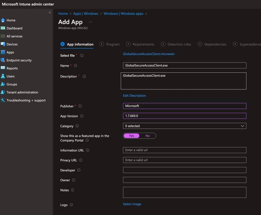The height and width of the screenshot is (215, 261).
Task: Click info icon beside App Version
Action: (x=82, y=116)
